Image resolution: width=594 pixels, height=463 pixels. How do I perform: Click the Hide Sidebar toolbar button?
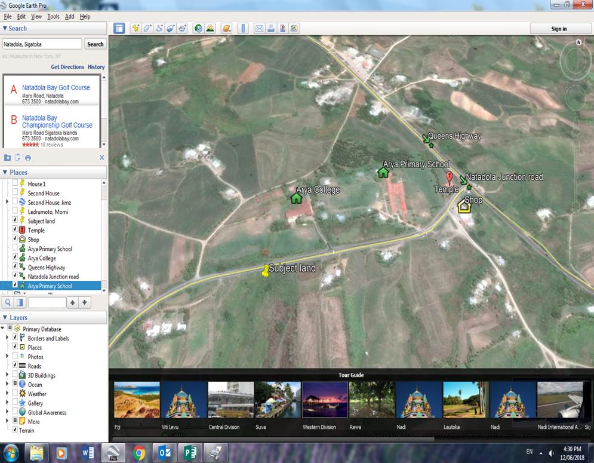[x=119, y=28]
